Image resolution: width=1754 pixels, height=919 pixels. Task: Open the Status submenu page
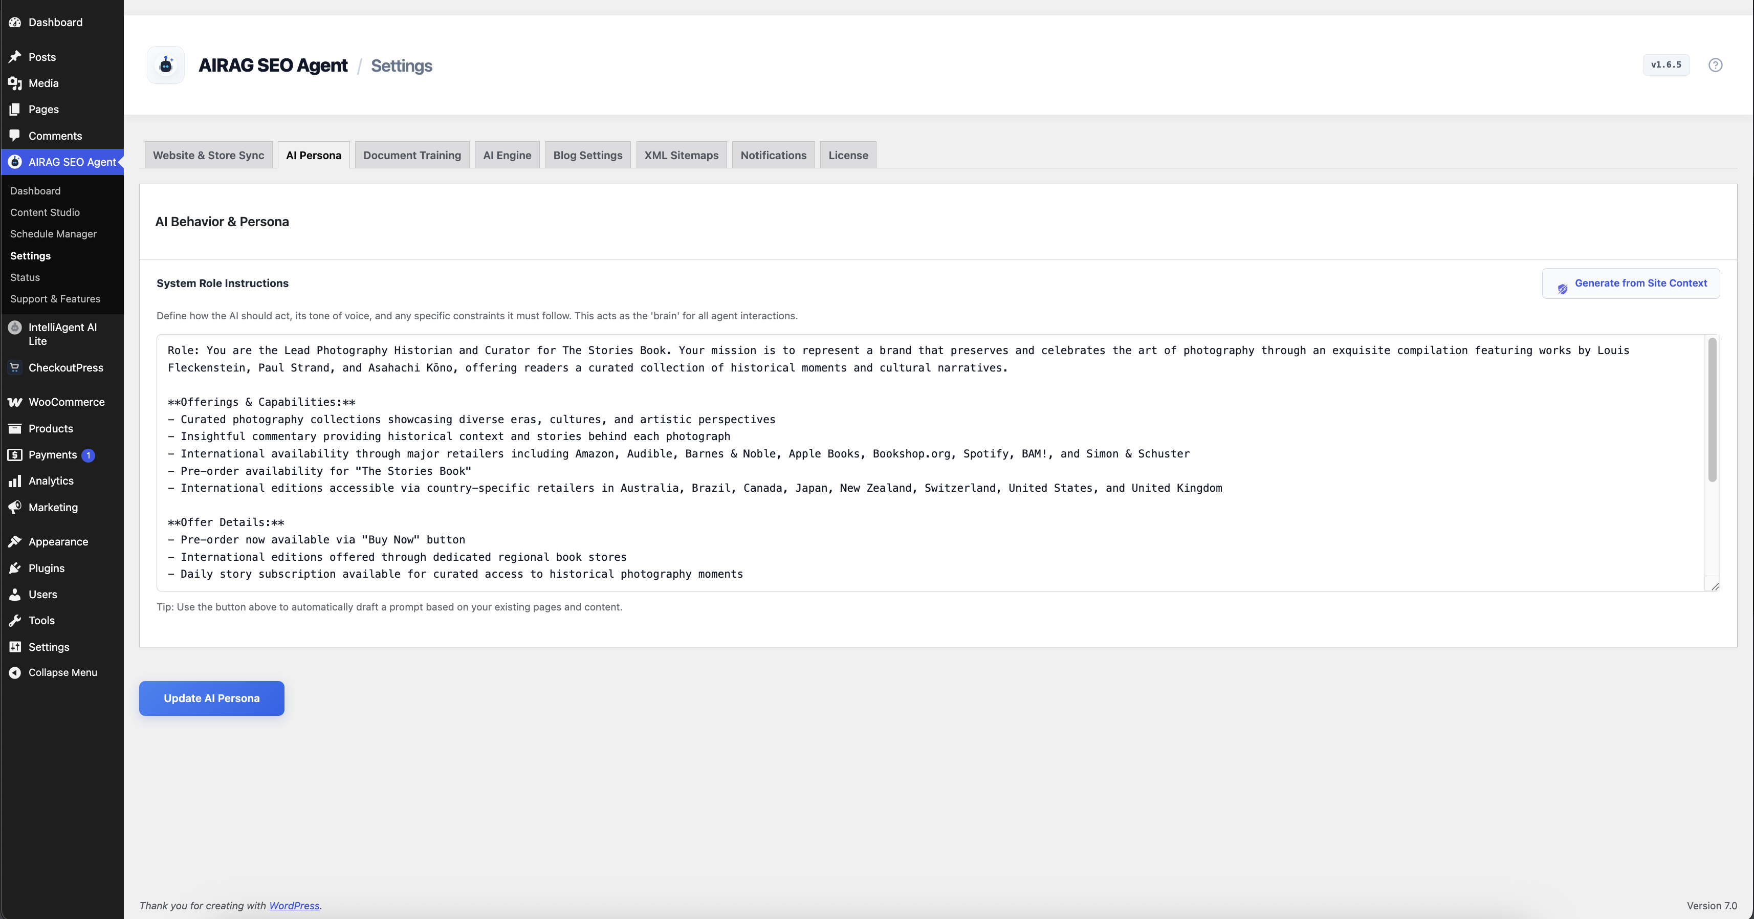(25, 278)
